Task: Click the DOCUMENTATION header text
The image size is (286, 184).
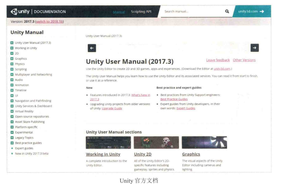Action: tap(50, 12)
